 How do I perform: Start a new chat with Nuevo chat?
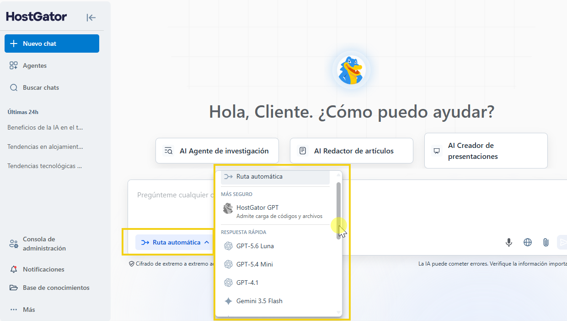tap(52, 44)
